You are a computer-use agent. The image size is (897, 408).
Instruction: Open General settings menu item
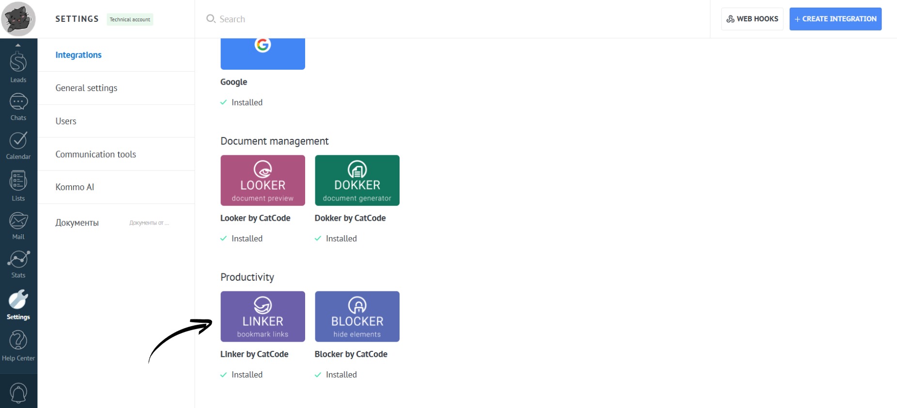click(86, 88)
